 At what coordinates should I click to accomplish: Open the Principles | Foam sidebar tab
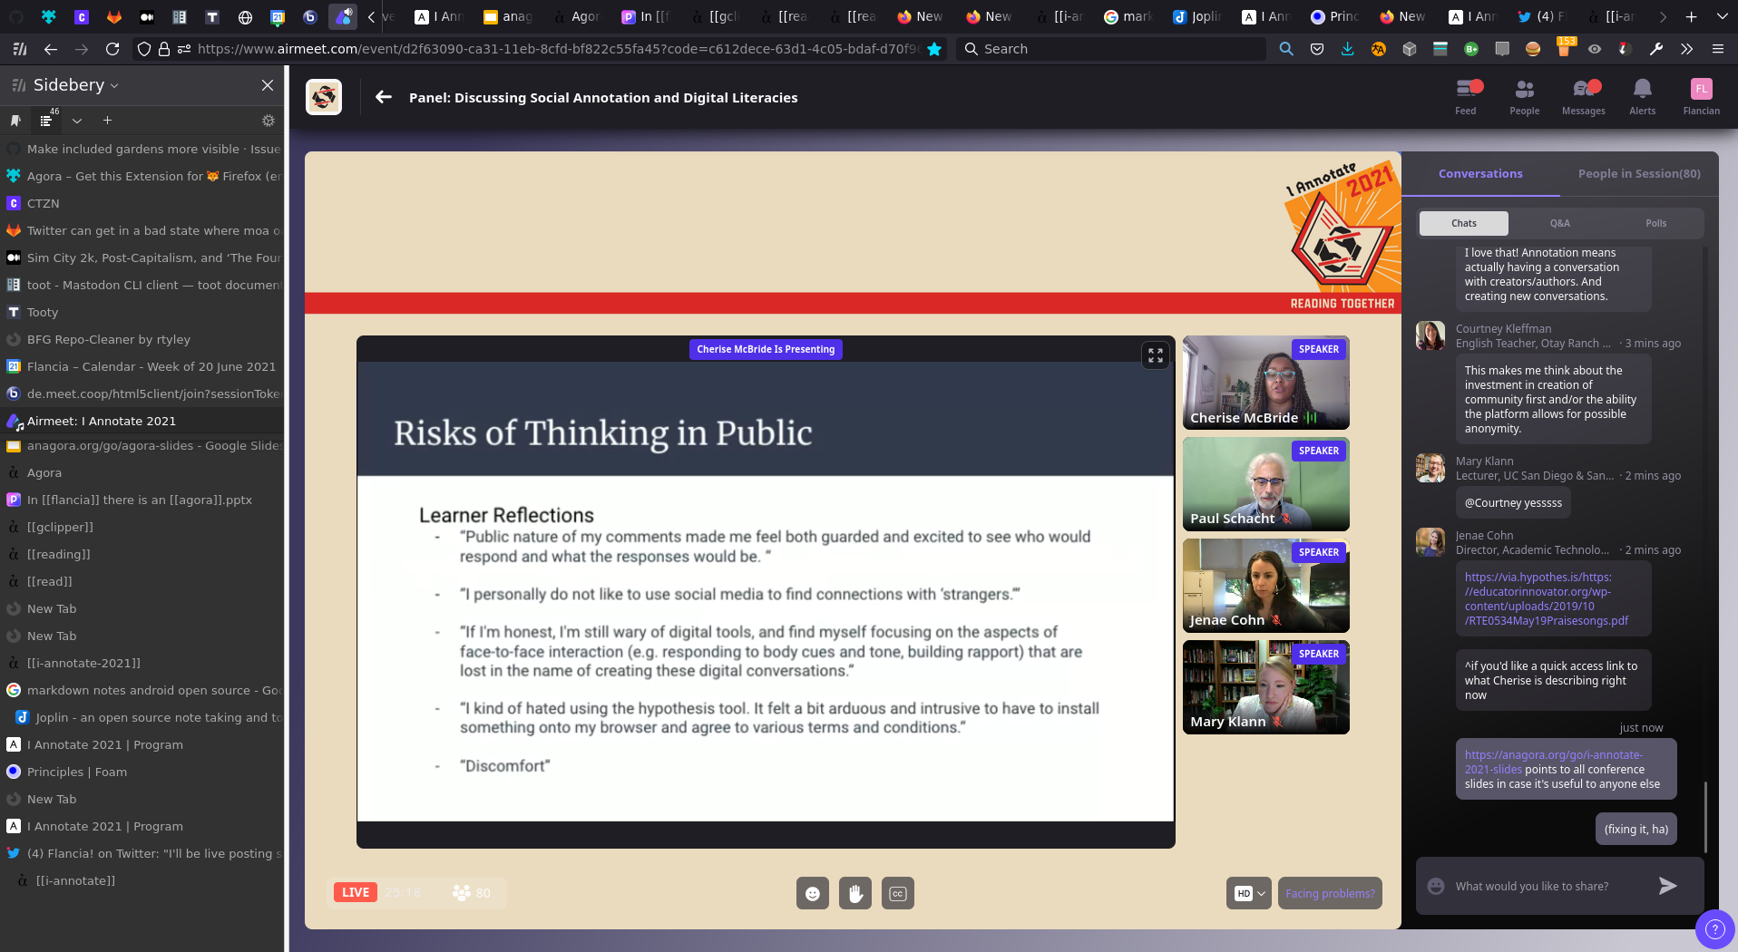click(142, 772)
